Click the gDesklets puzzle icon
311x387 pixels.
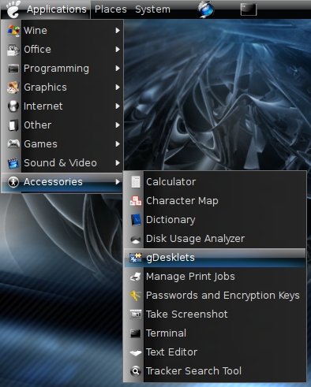point(136,258)
